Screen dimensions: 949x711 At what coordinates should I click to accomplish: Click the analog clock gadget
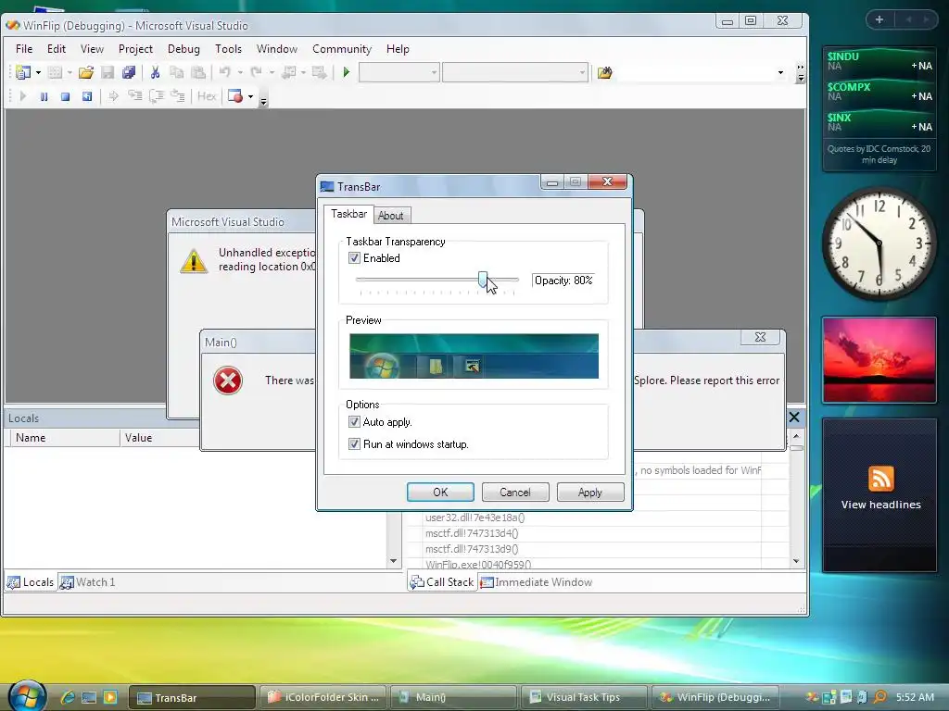point(879,243)
